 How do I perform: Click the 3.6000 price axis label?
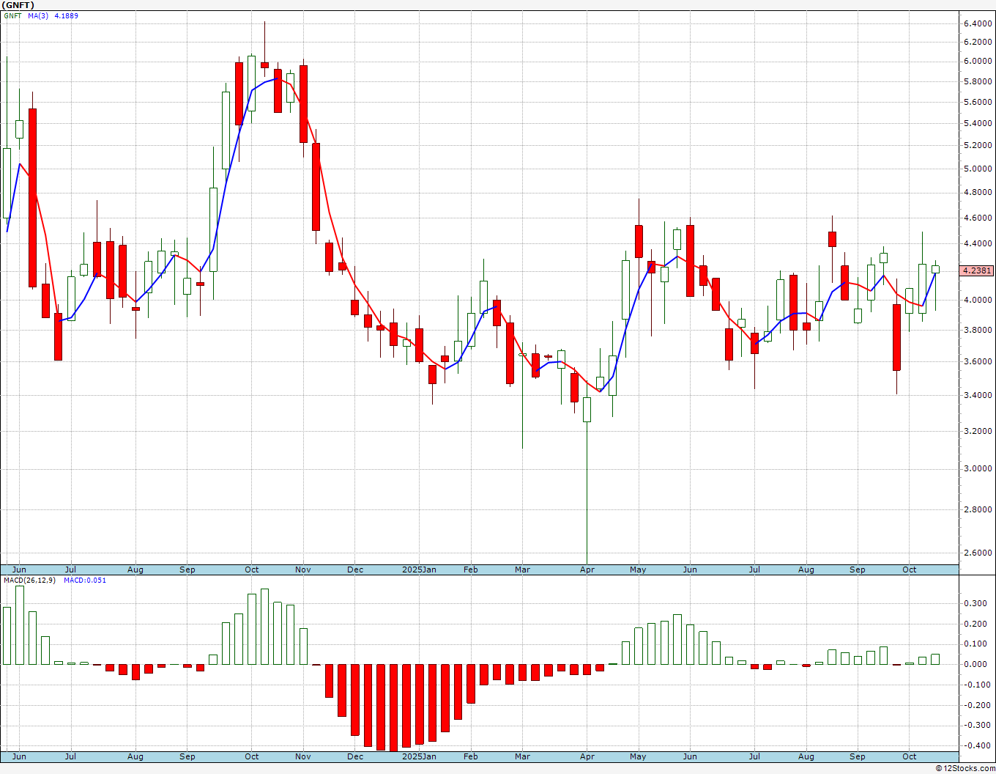[x=978, y=361]
